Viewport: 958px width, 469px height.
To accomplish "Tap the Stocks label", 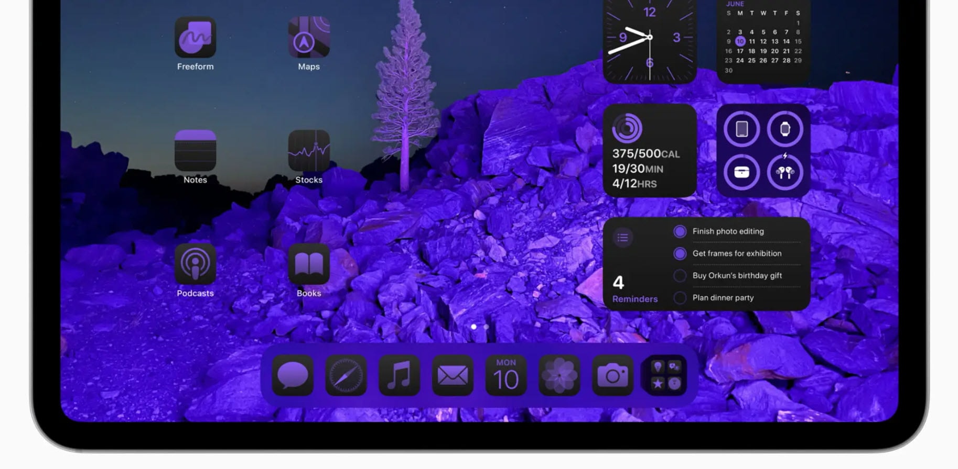I will point(309,180).
